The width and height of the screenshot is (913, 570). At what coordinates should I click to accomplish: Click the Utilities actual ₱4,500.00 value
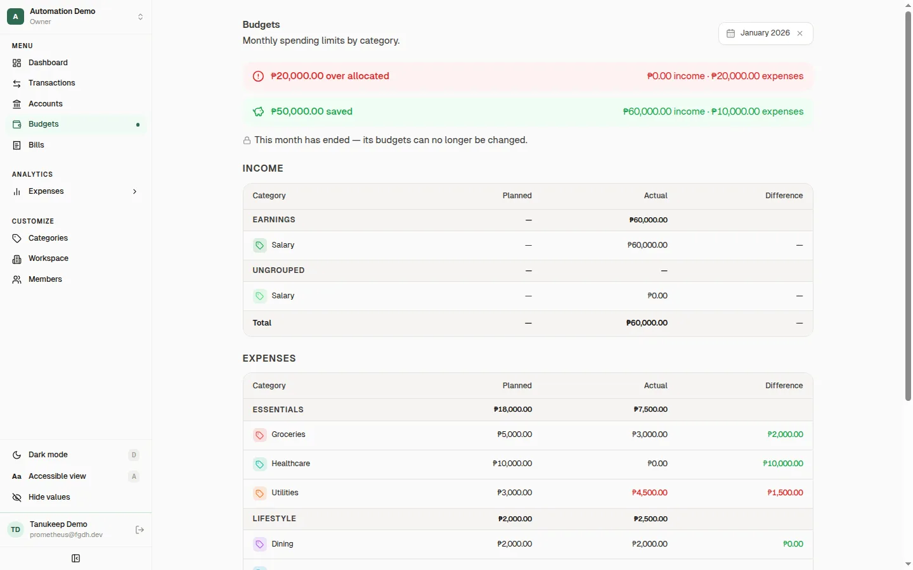650,493
